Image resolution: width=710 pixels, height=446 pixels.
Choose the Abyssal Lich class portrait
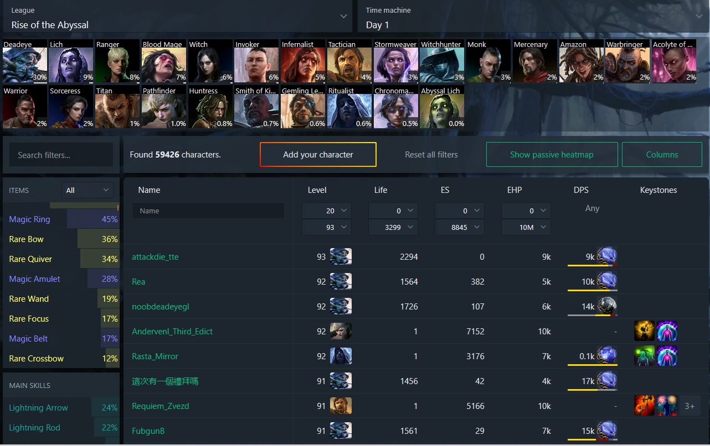click(442, 107)
